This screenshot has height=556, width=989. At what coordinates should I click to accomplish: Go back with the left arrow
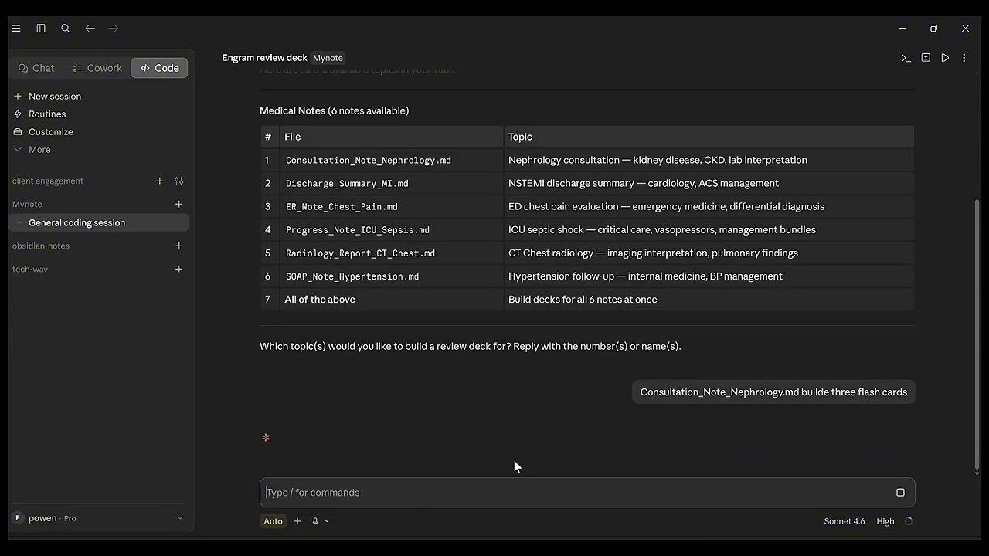pyautogui.click(x=90, y=29)
